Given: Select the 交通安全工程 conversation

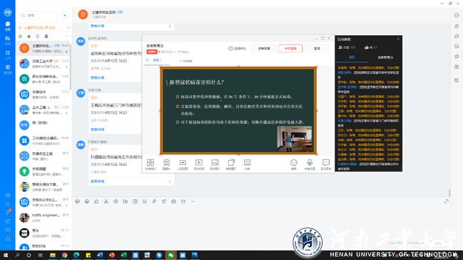Looking at the screenshot, I should (43, 156).
